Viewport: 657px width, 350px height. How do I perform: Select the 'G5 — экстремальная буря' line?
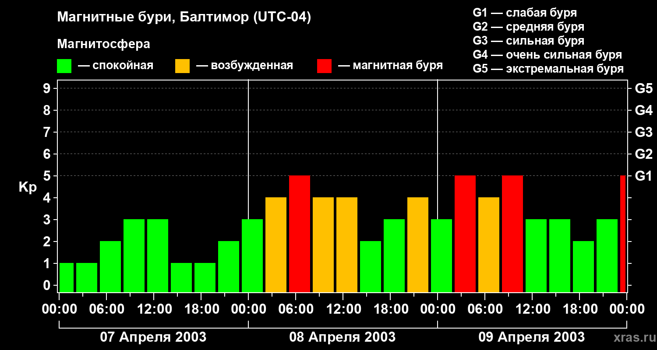548,69
